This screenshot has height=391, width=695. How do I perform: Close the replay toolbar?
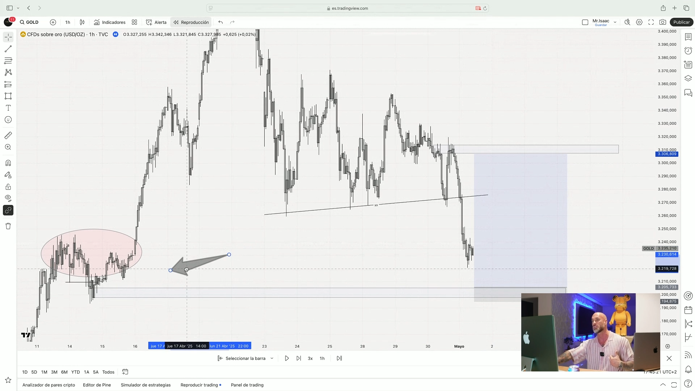669,358
